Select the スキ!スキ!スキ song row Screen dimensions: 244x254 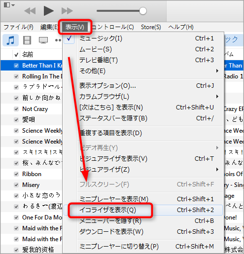coord(32,152)
